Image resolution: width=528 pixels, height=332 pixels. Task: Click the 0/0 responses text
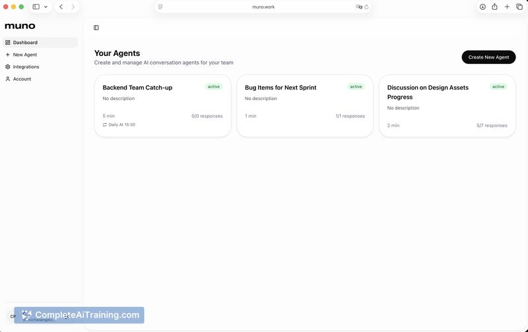click(207, 116)
